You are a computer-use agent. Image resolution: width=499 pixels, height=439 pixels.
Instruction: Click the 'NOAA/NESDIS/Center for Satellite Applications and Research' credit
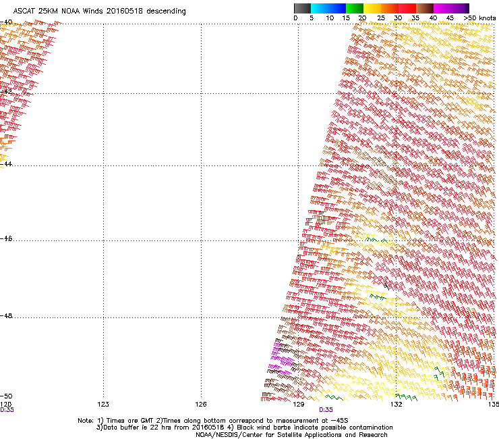click(291, 435)
